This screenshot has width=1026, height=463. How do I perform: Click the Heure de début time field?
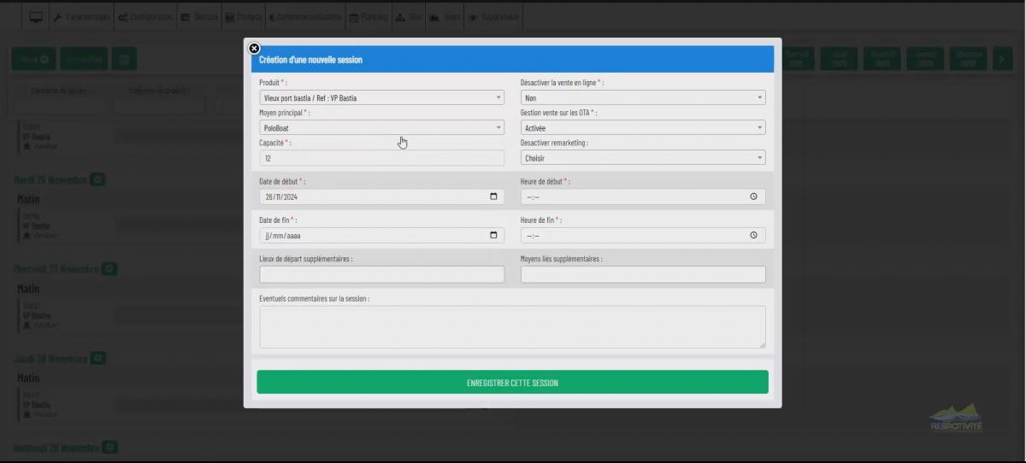643,196
